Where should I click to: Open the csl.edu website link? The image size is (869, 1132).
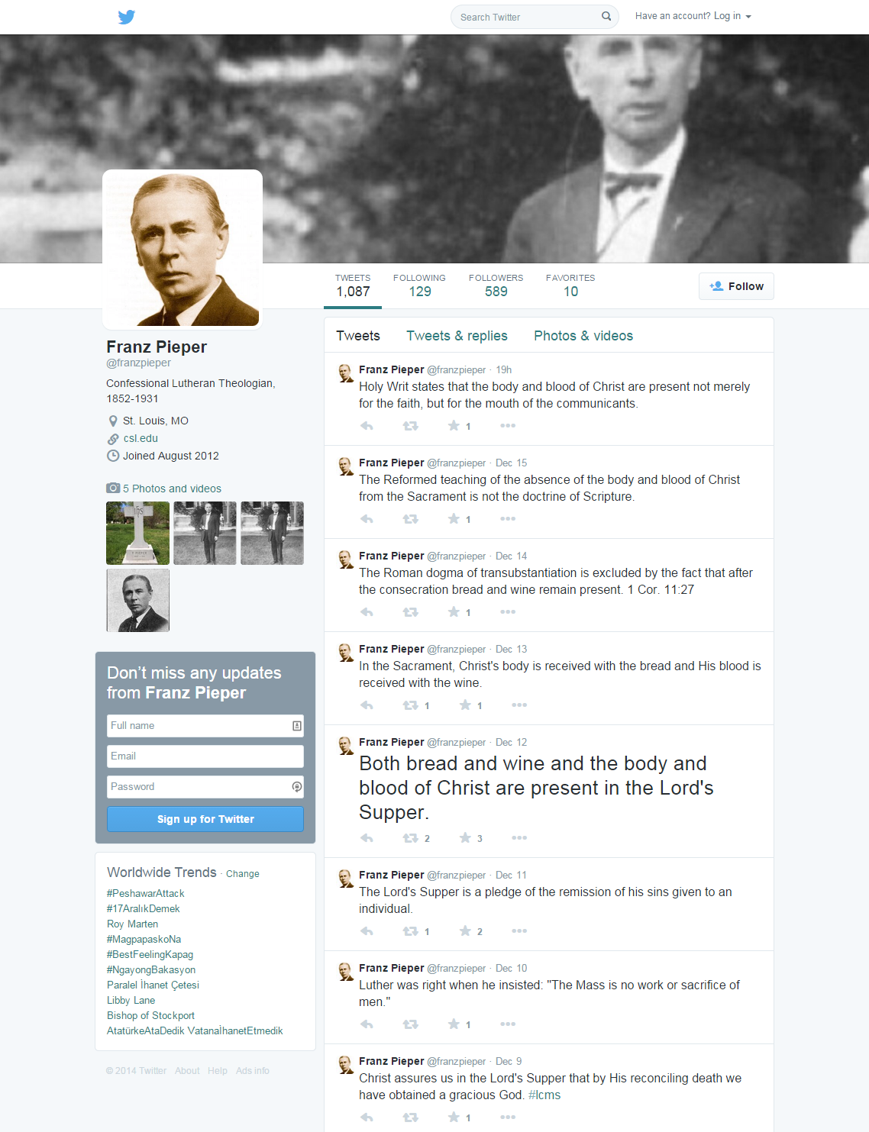click(x=141, y=438)
